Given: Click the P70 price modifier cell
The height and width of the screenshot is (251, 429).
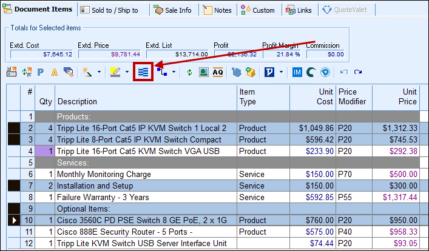Looking at the screenshot, I should point(354,174).
